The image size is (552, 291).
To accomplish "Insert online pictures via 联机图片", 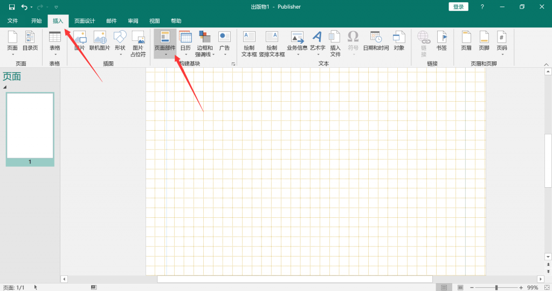I will tap(100, 41).
